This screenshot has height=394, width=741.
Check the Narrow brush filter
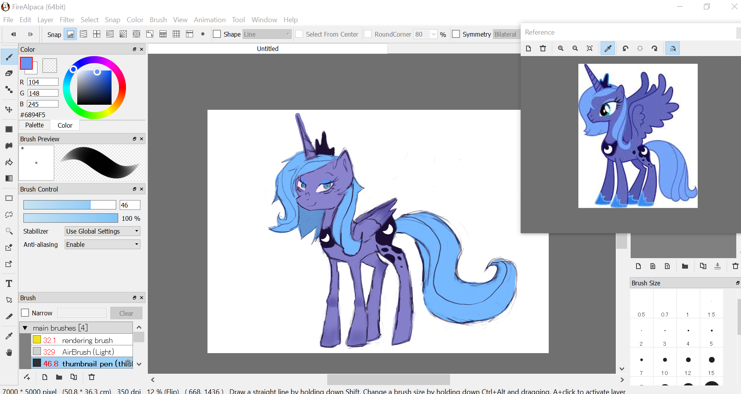point(25,313)
